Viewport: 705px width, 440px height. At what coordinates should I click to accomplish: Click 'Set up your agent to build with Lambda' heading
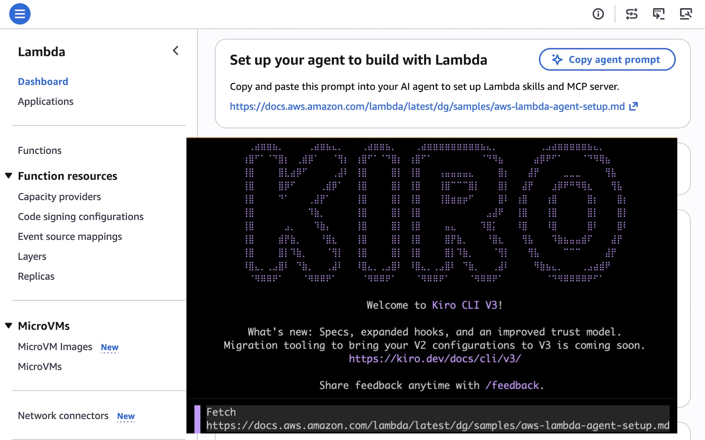point(358,60)
